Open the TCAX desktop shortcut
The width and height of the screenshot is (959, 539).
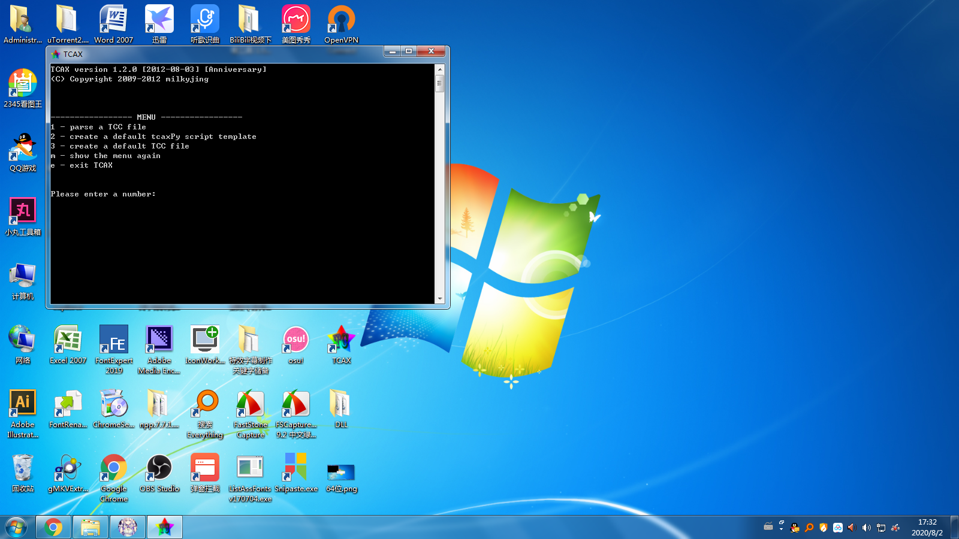coord(341,344)
